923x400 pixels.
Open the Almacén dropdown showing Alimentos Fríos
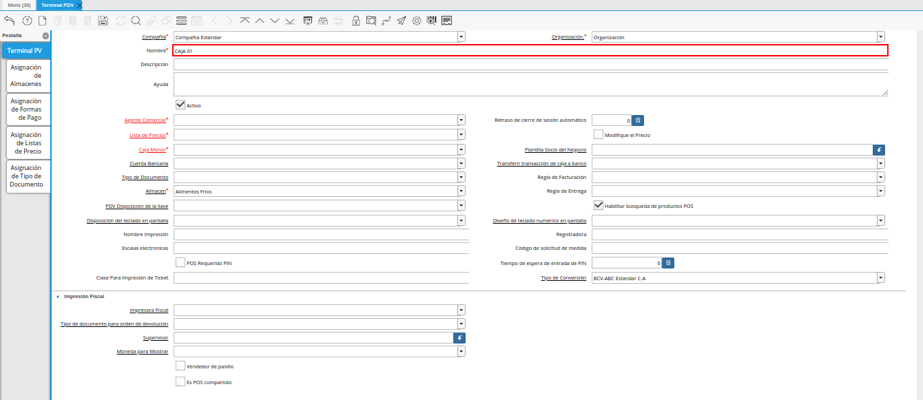461,191
